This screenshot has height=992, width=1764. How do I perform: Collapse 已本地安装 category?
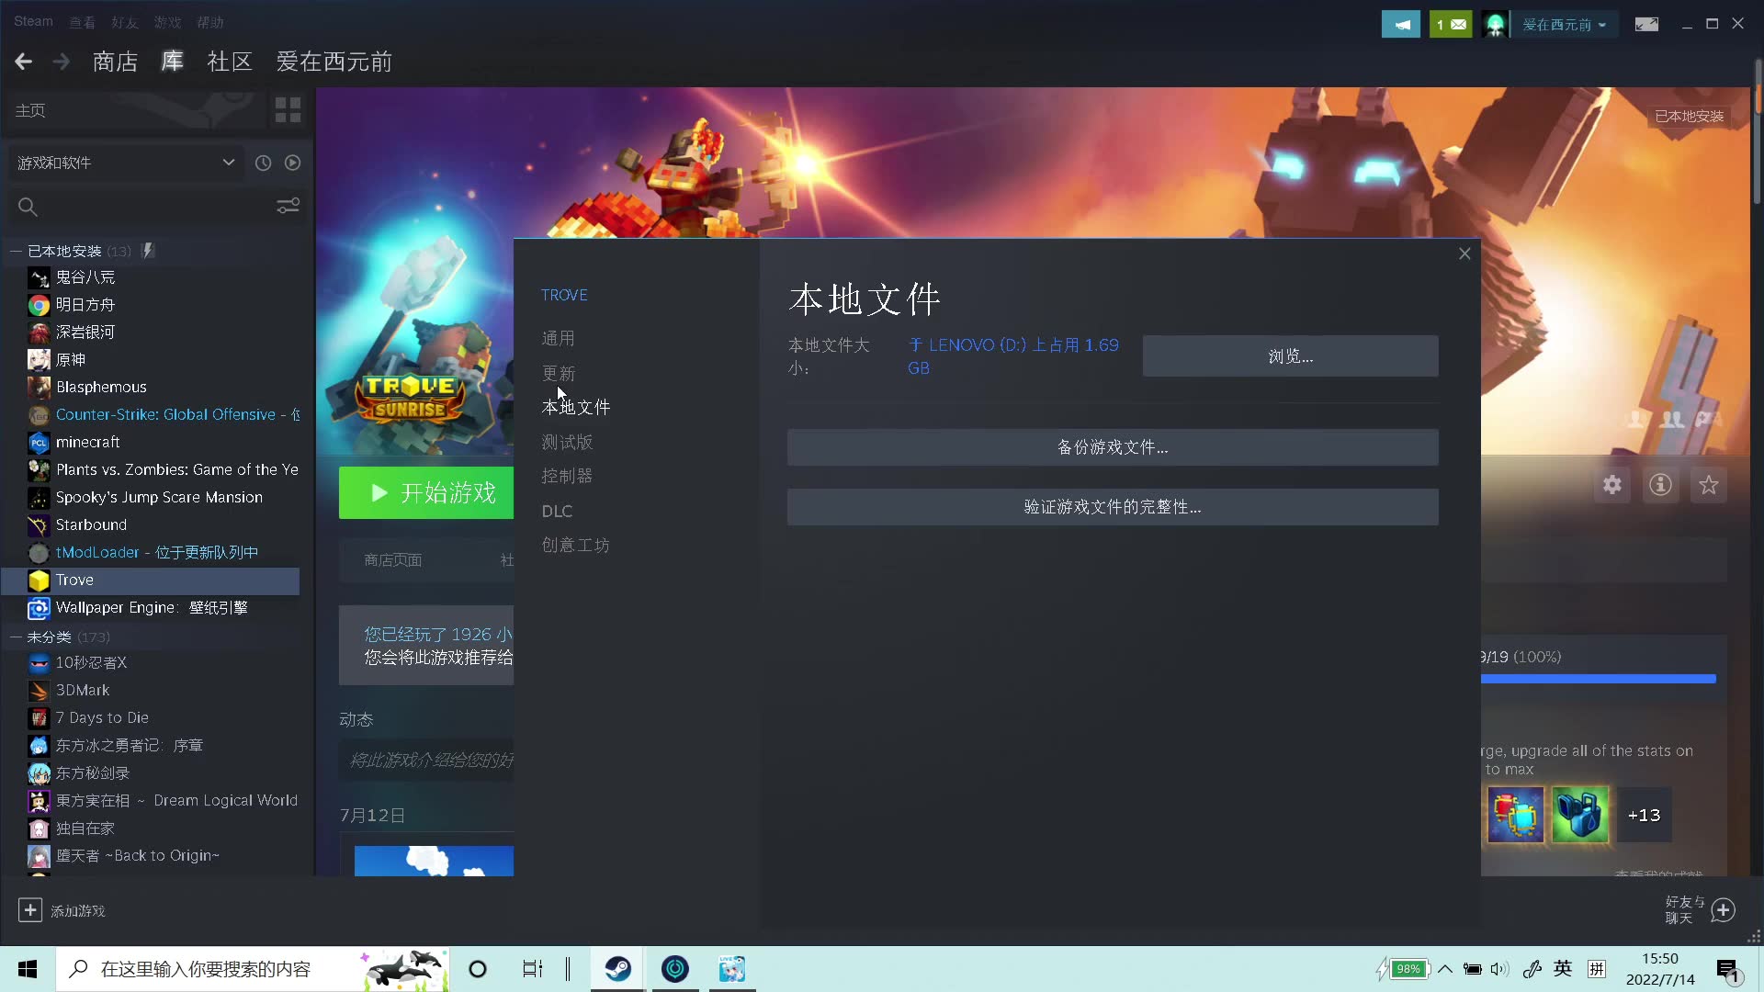coord(16,251)
